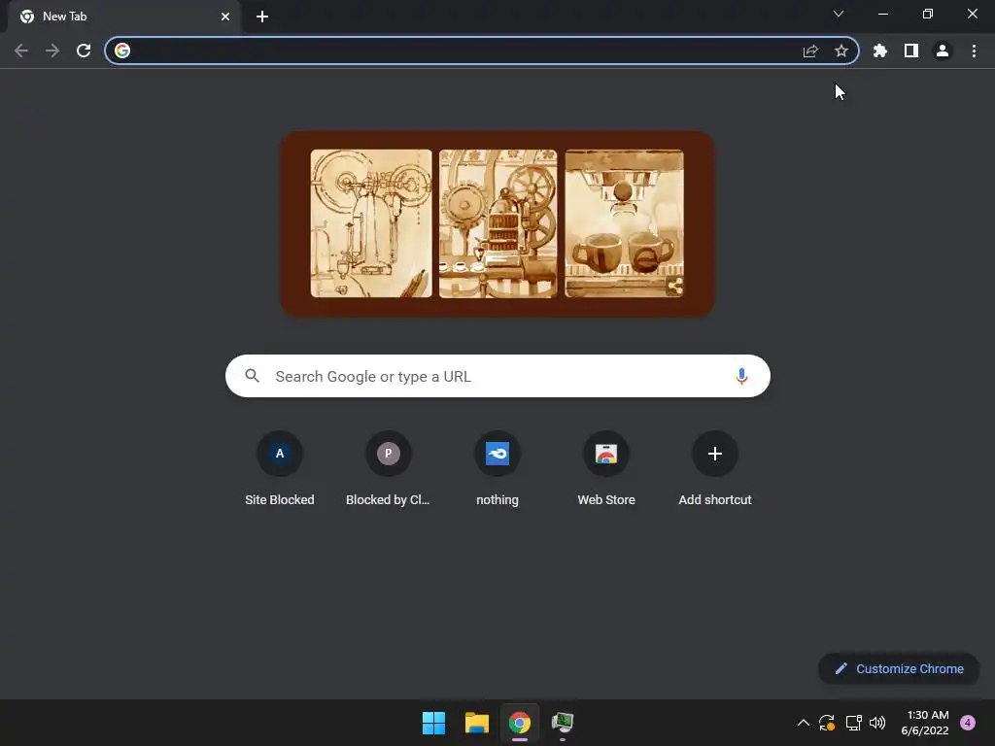Open Chrome's three-dot menu

click(x=974, y=51)
